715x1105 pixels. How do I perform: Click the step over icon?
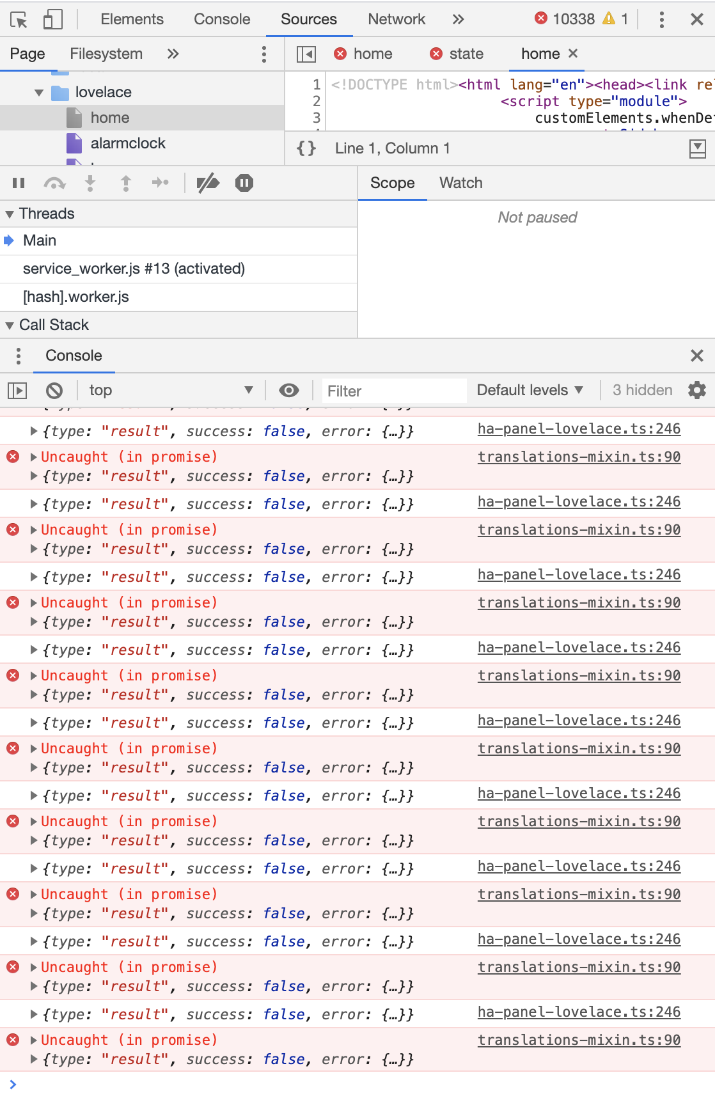coord(54,184)
